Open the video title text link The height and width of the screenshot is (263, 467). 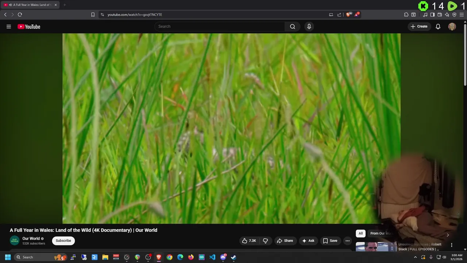84,230
